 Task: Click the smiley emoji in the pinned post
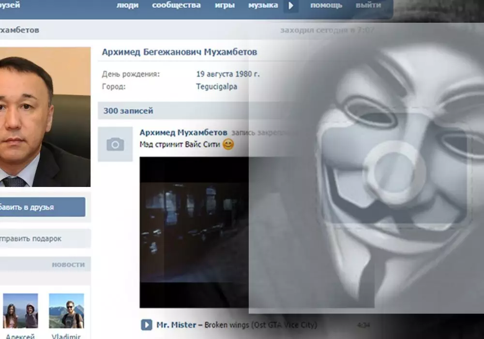coord(228,144)
